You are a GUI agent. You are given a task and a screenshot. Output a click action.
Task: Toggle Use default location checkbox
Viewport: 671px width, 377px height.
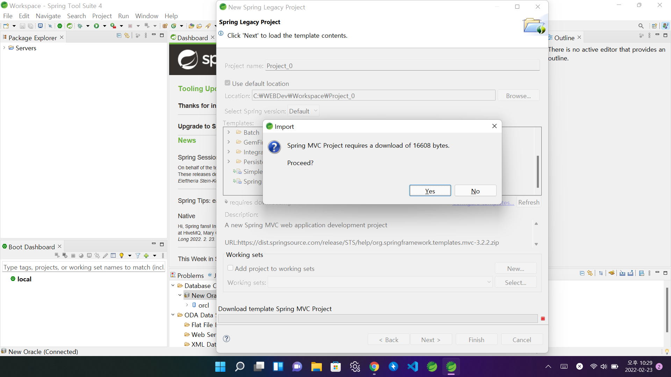click(x=228, y=83)
